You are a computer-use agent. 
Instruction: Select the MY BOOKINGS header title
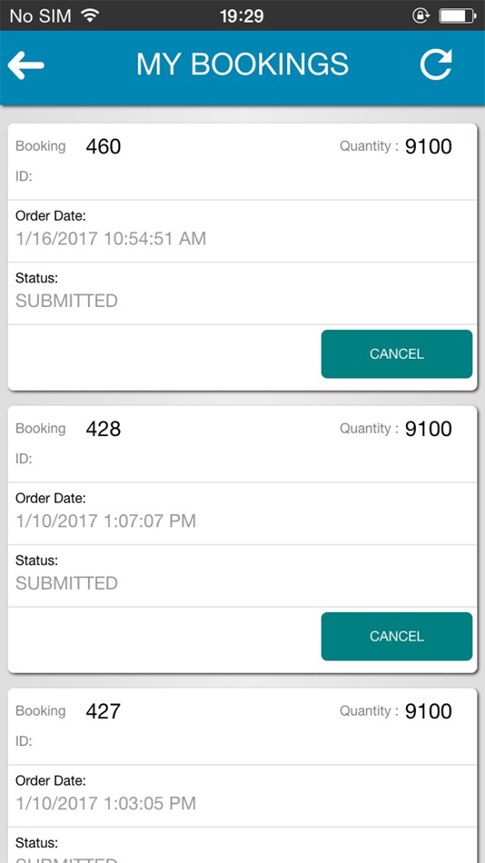pyautogui.click(x=242, y=64)
